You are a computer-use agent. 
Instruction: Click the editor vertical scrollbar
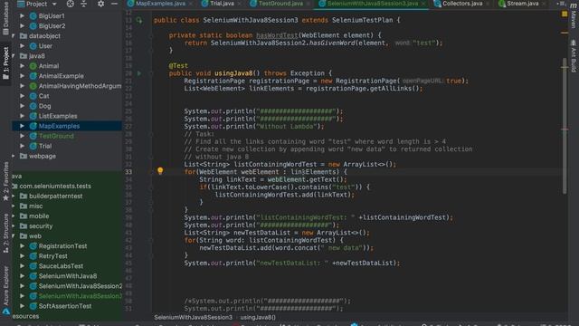pyautogui.click(x=565, y=126)
